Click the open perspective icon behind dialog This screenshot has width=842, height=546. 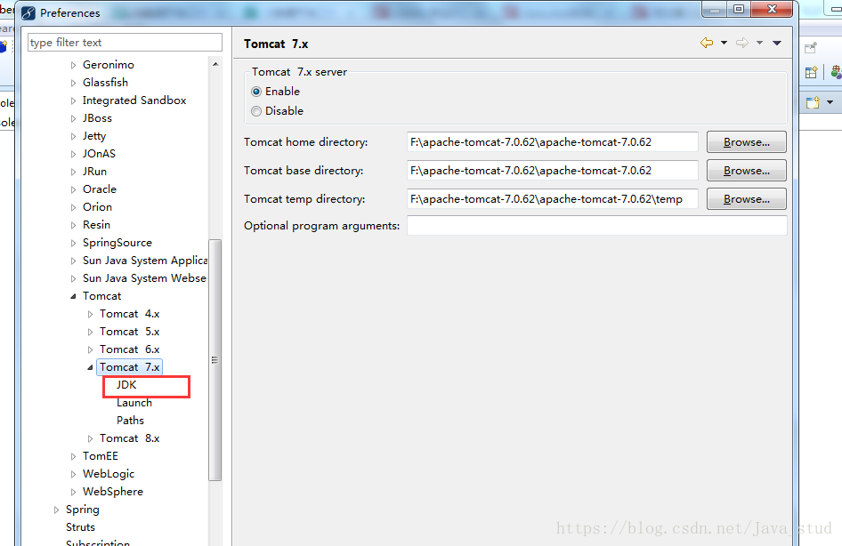point(812,72)
